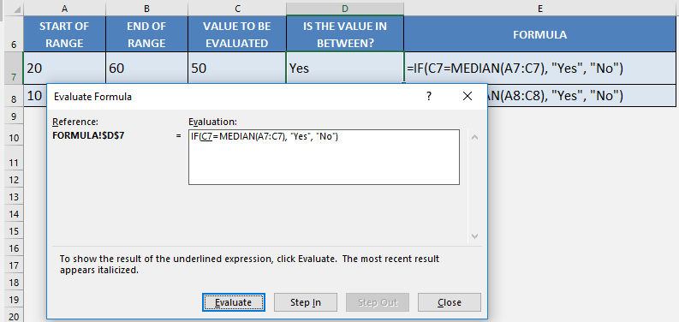Click the X icon of the dialog
The height and width of the screenshot is (322, 679).
click(468, 96)
